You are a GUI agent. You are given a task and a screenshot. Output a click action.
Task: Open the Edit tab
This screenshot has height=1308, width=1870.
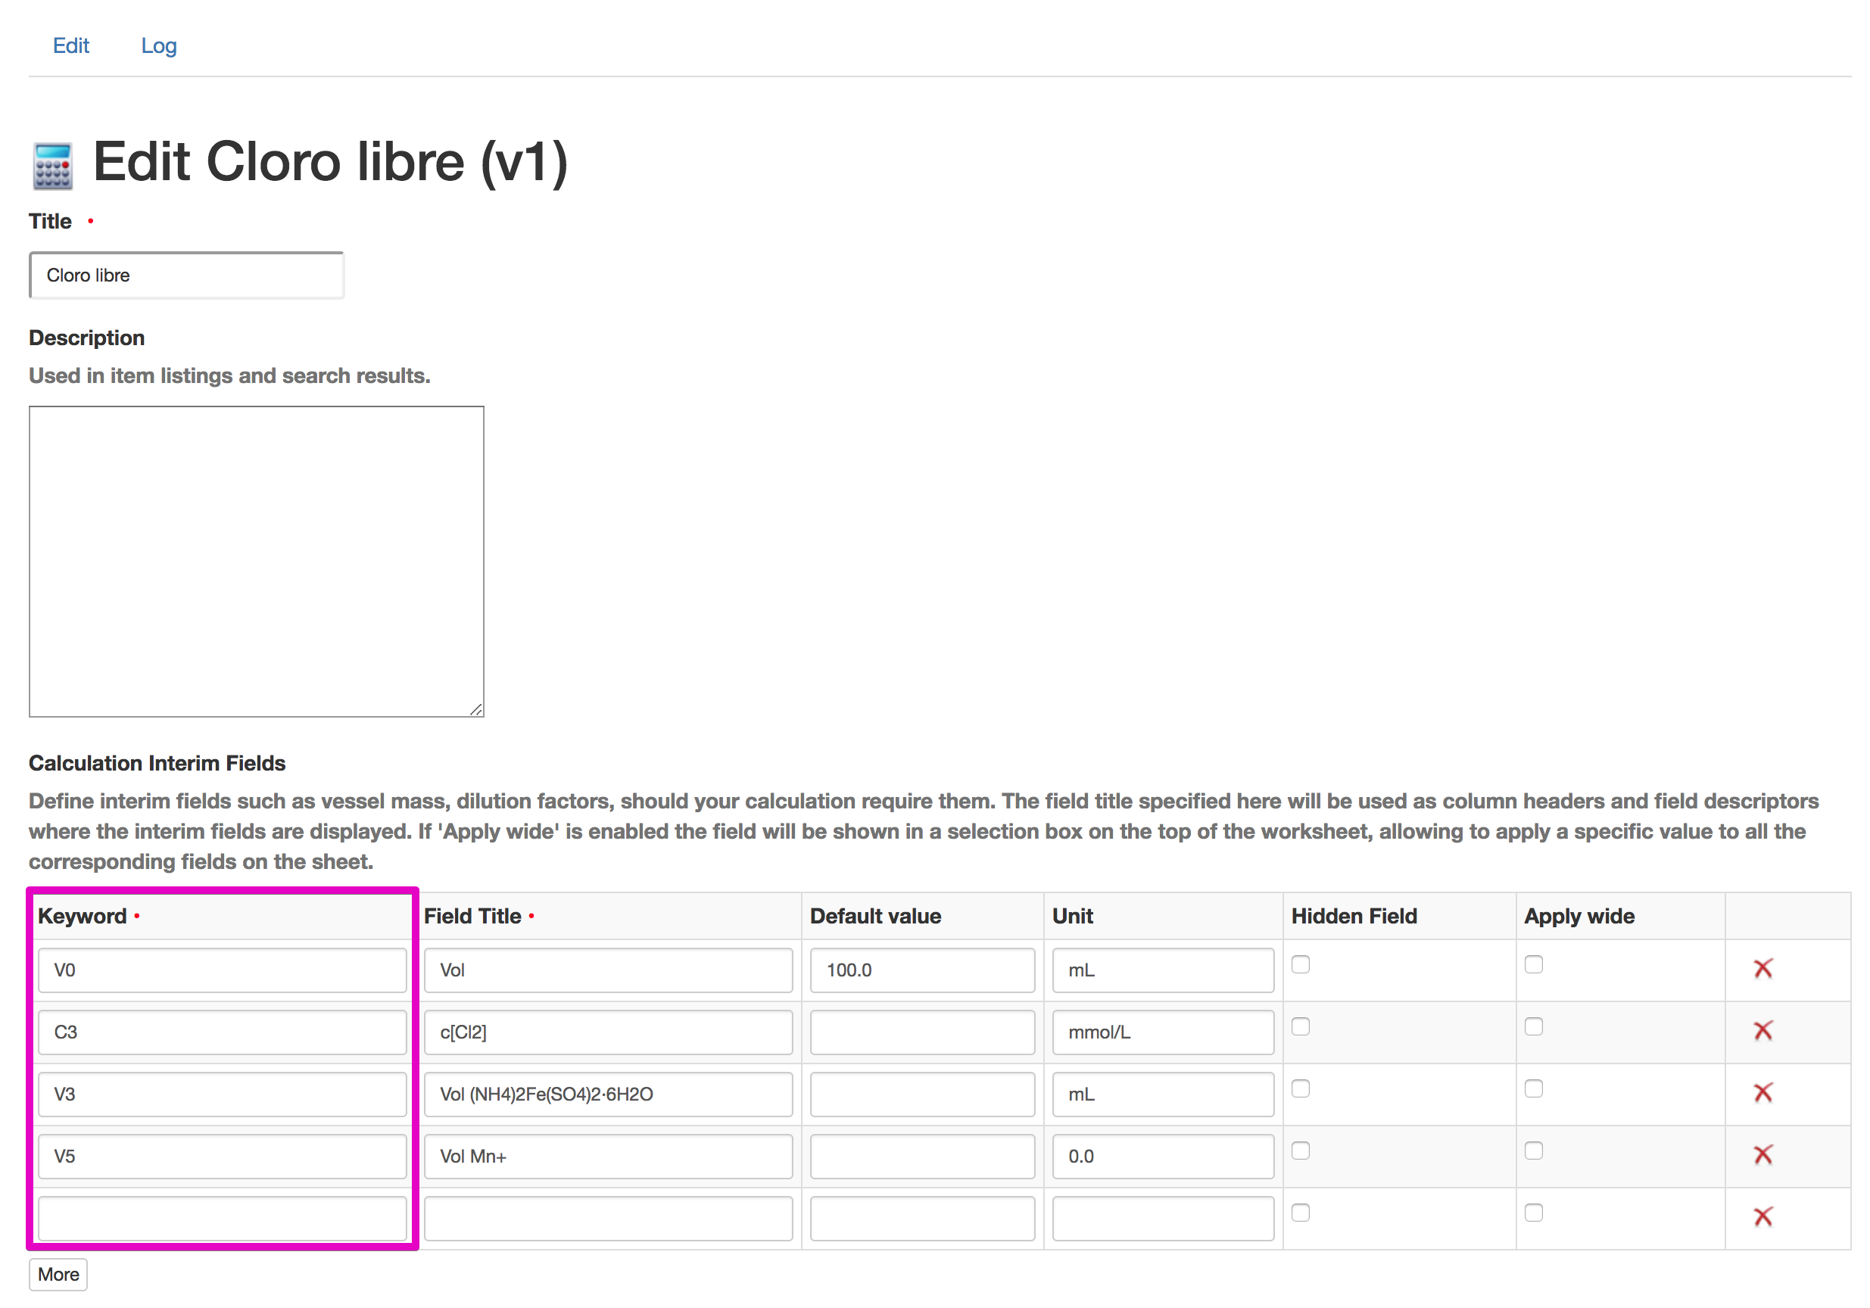71,45
